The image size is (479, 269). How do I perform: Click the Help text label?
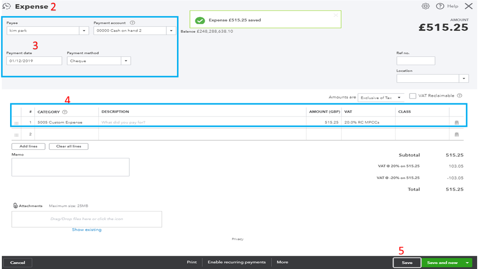point(453,6)
